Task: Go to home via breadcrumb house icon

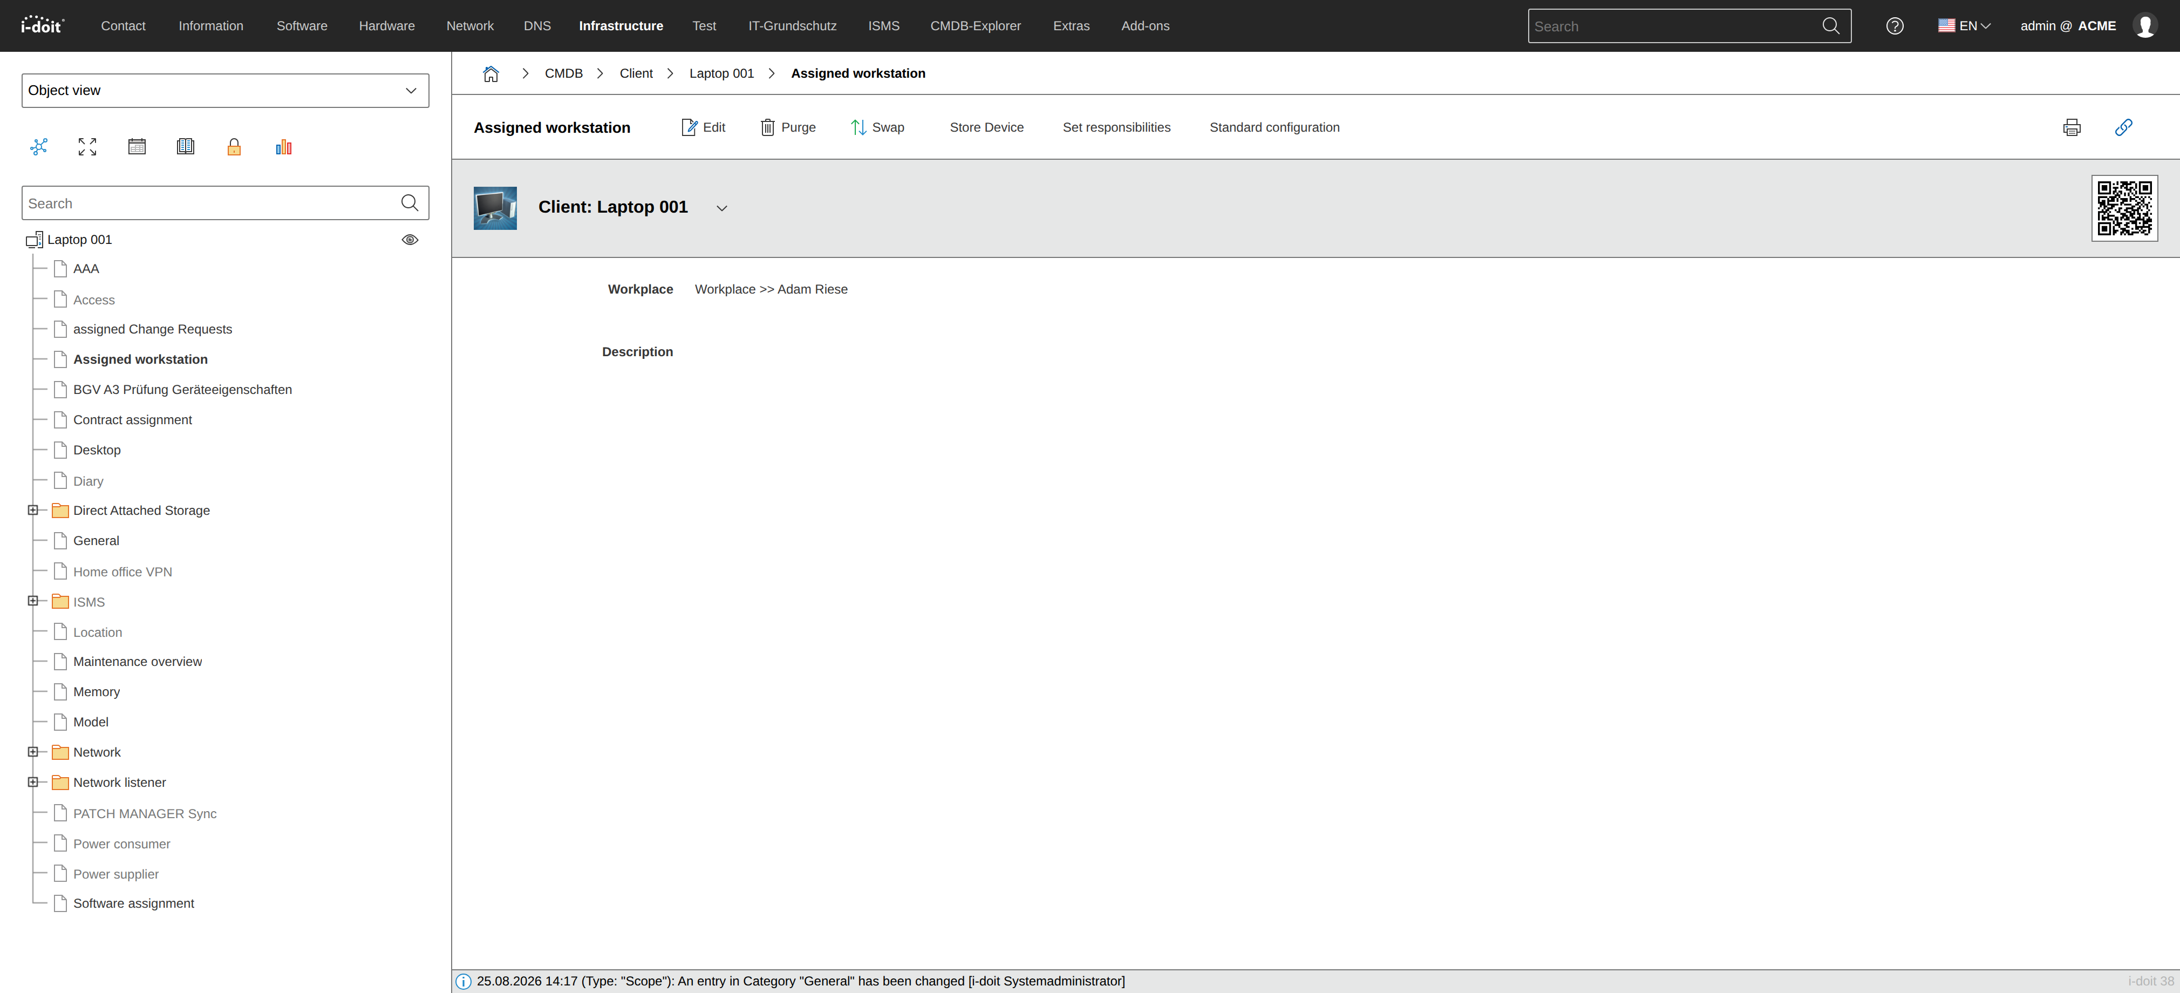Action: (491, 73)
